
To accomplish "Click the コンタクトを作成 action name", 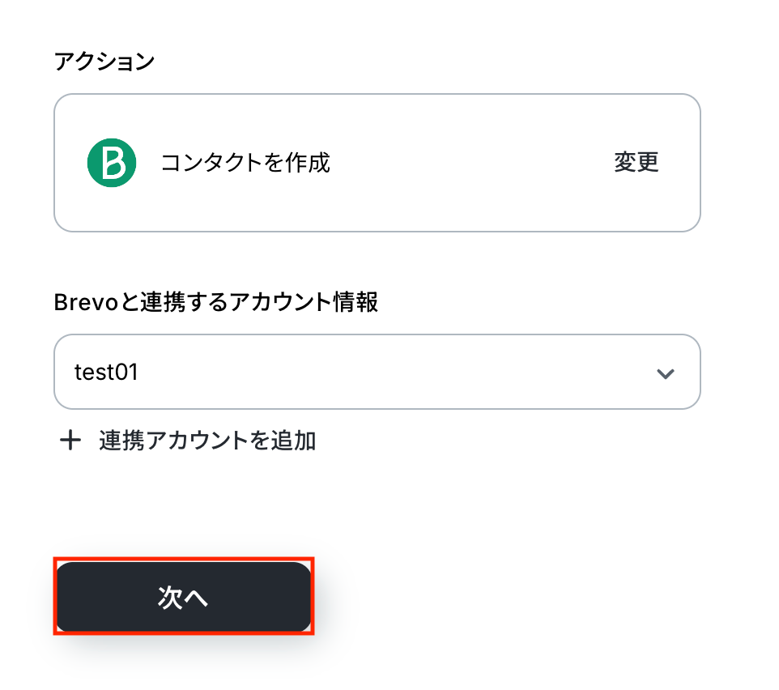I will click(245, 163).
